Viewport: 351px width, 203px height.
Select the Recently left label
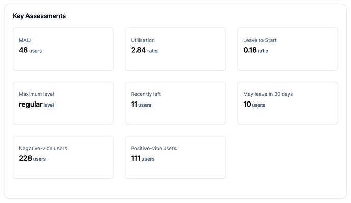pyautogui.click(x=145, y=94)
